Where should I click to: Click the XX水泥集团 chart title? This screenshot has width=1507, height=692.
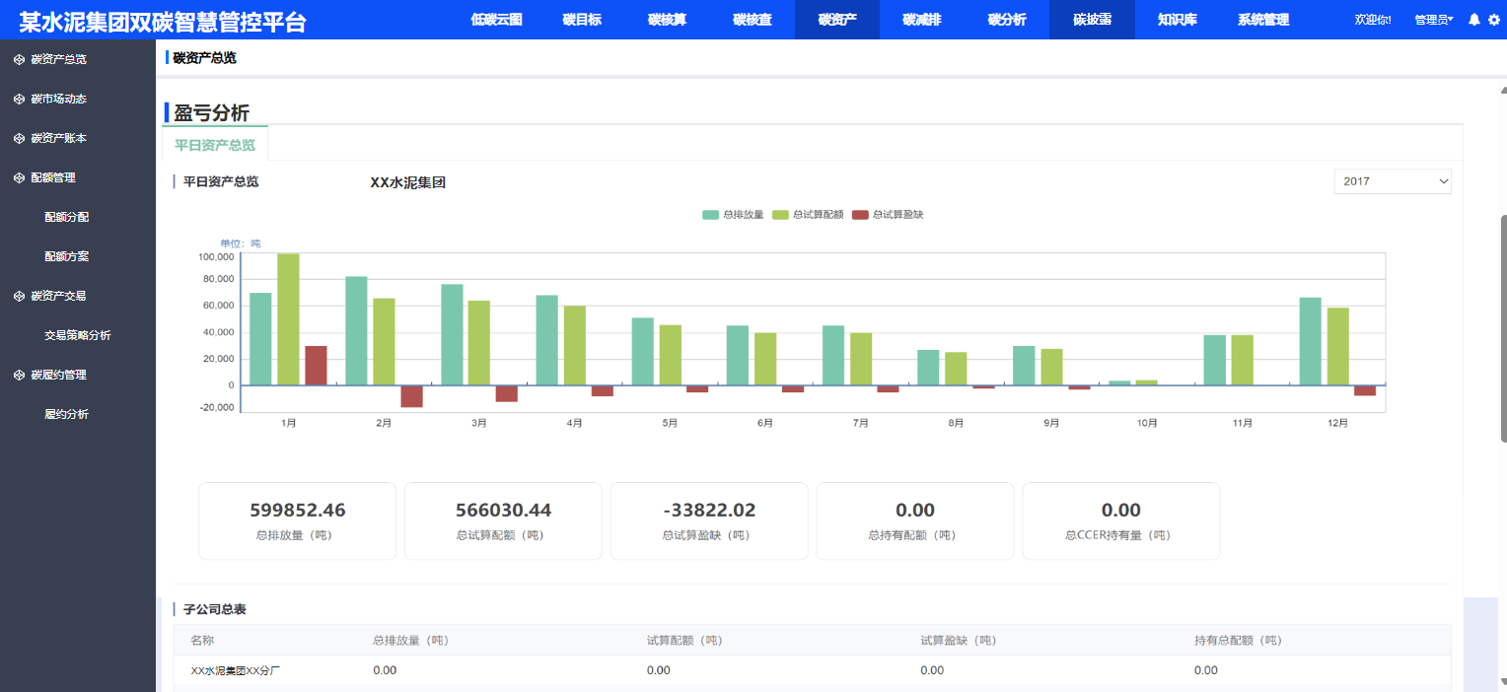coord(408,182)
